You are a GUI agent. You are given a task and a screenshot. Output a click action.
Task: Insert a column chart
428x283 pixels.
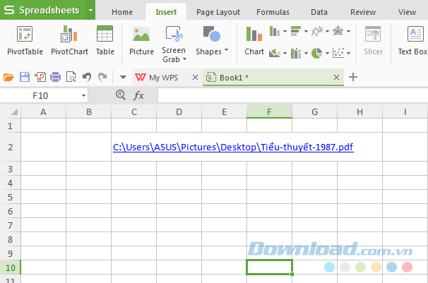(x=275, y=31)
